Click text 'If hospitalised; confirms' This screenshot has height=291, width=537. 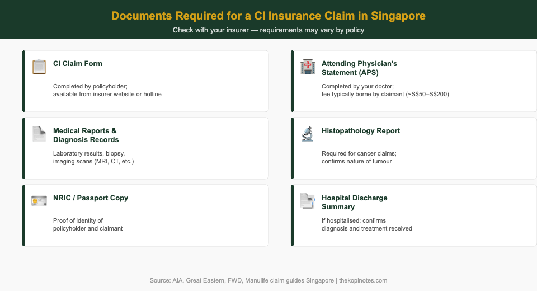[x=354, y=220]
